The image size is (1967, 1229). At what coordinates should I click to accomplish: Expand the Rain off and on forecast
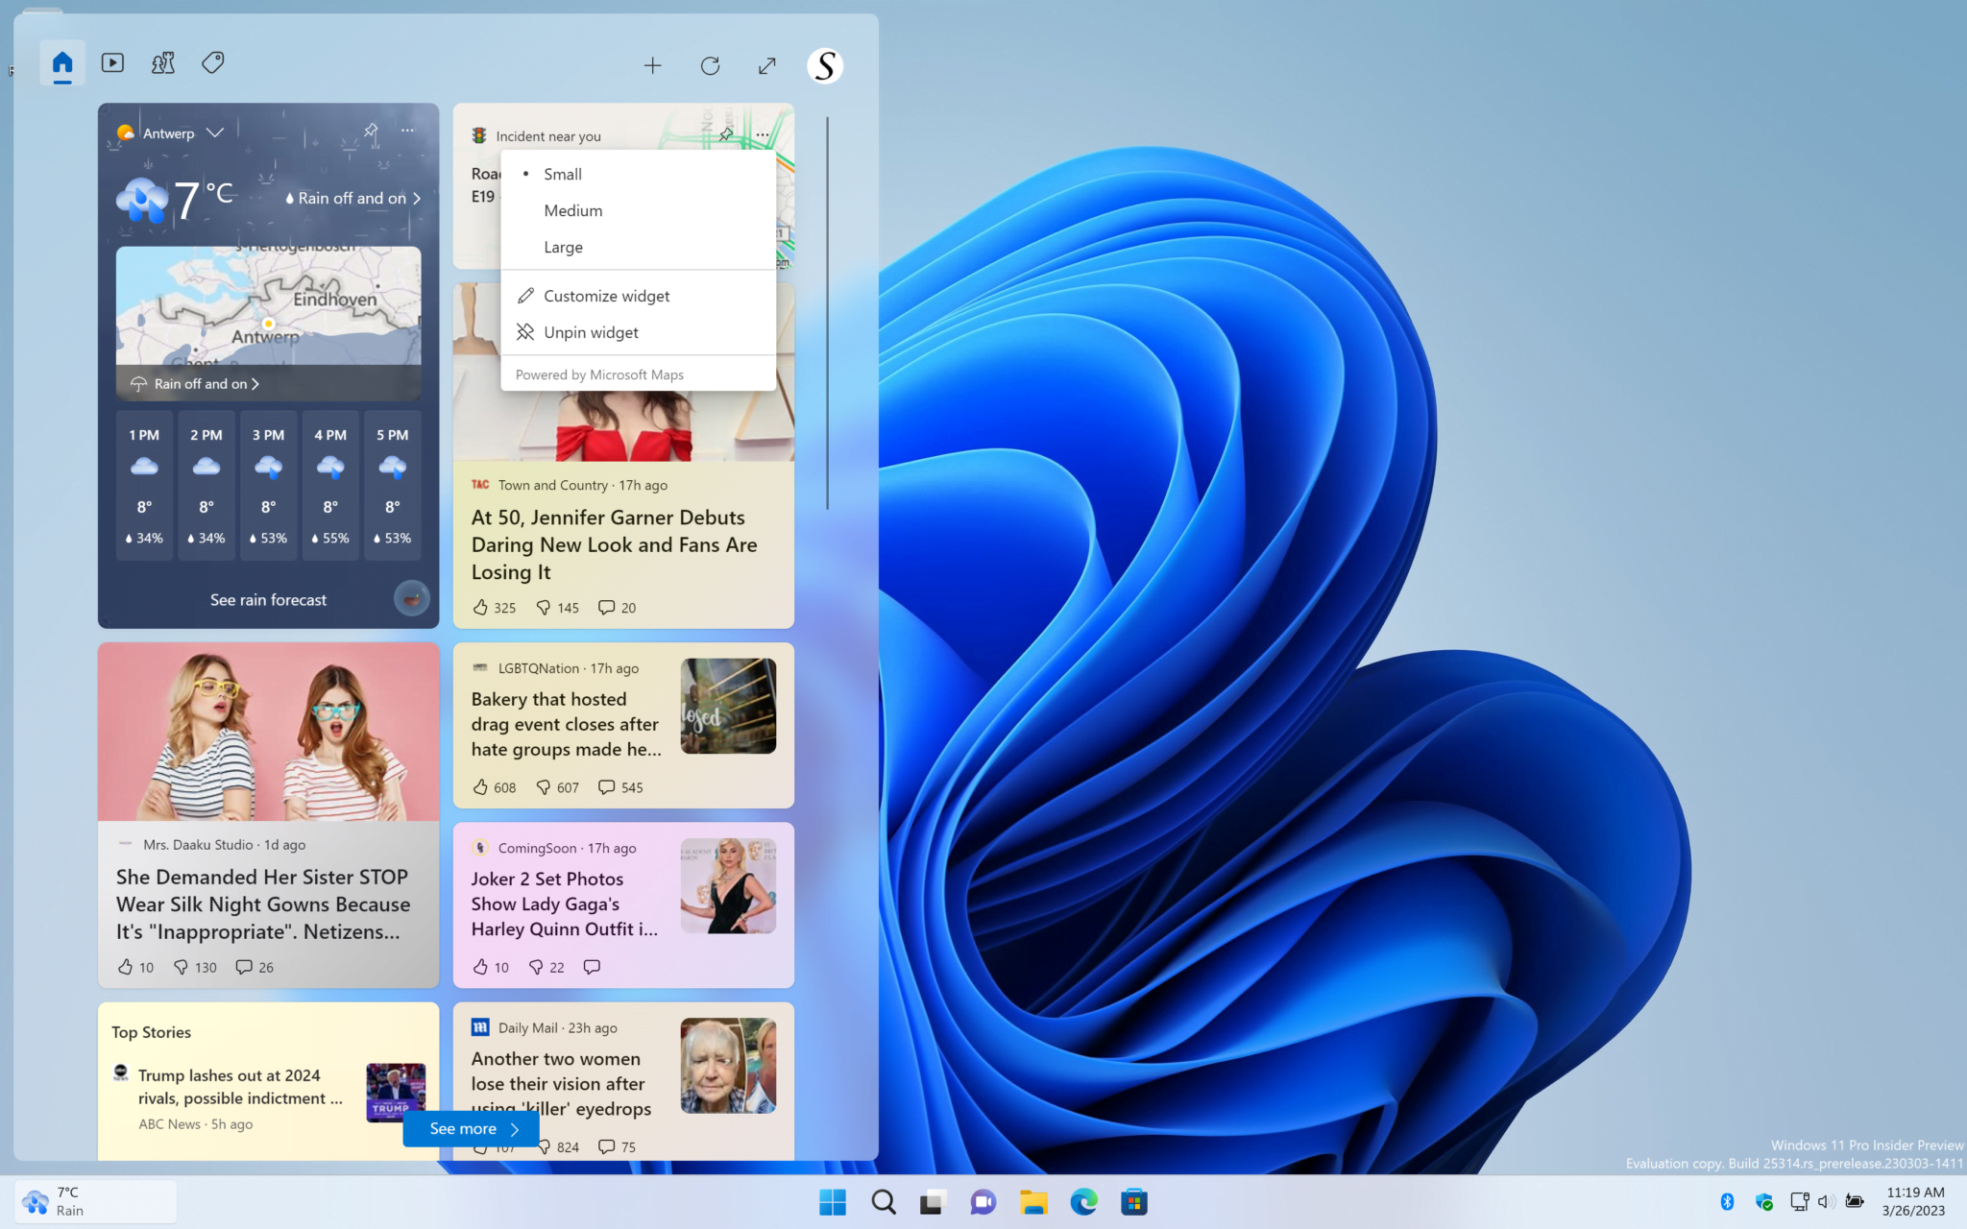click(x=352, y=198)
